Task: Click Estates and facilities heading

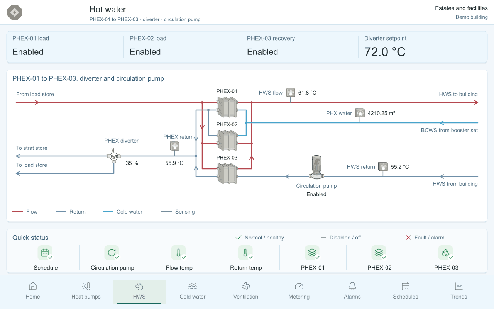Action: tap(461, 8)
